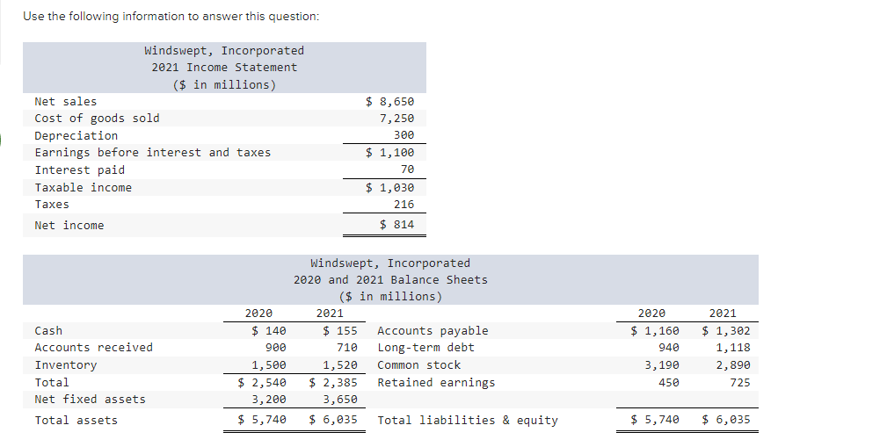The image size is (887, 447).
Task: Click accounts payable value $ 1,160
Action: click(655, 330)
